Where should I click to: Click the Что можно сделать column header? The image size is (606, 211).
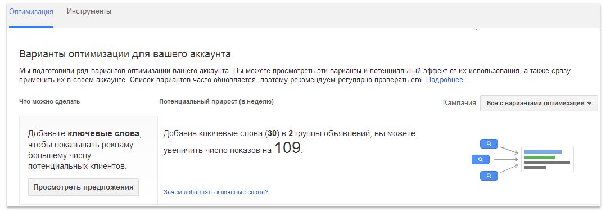(x=49, y=102)
